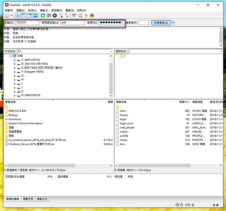Select System Volume Information folder
This screenshot has height=211, width=226.
pyautogui.click(x=26, y=124)
